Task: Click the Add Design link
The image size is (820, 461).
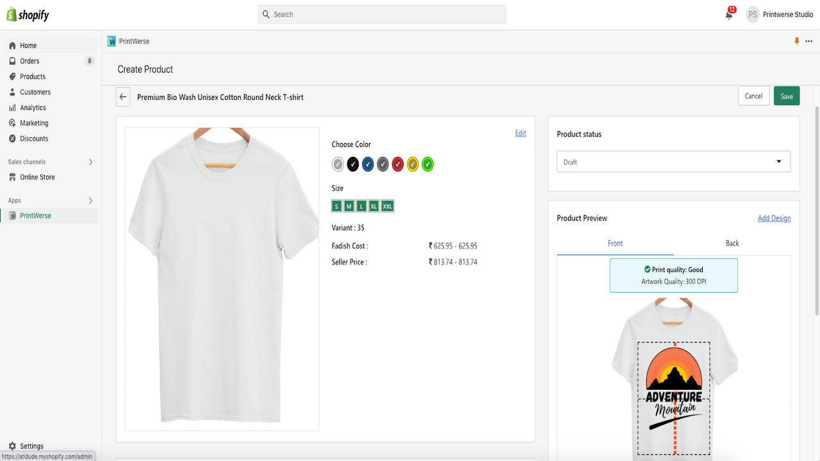Action: click(x=774, y=218)
